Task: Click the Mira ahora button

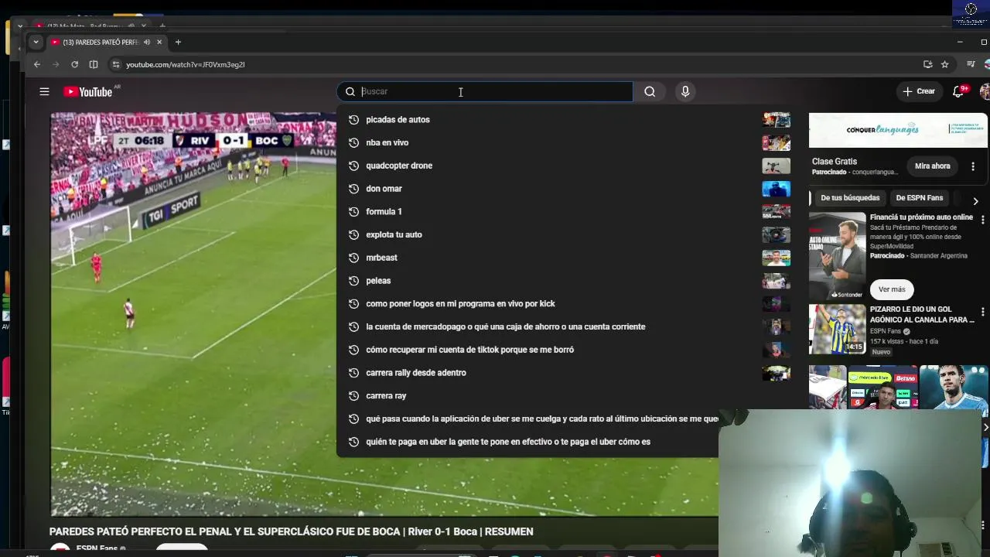Action: (932, 166)
